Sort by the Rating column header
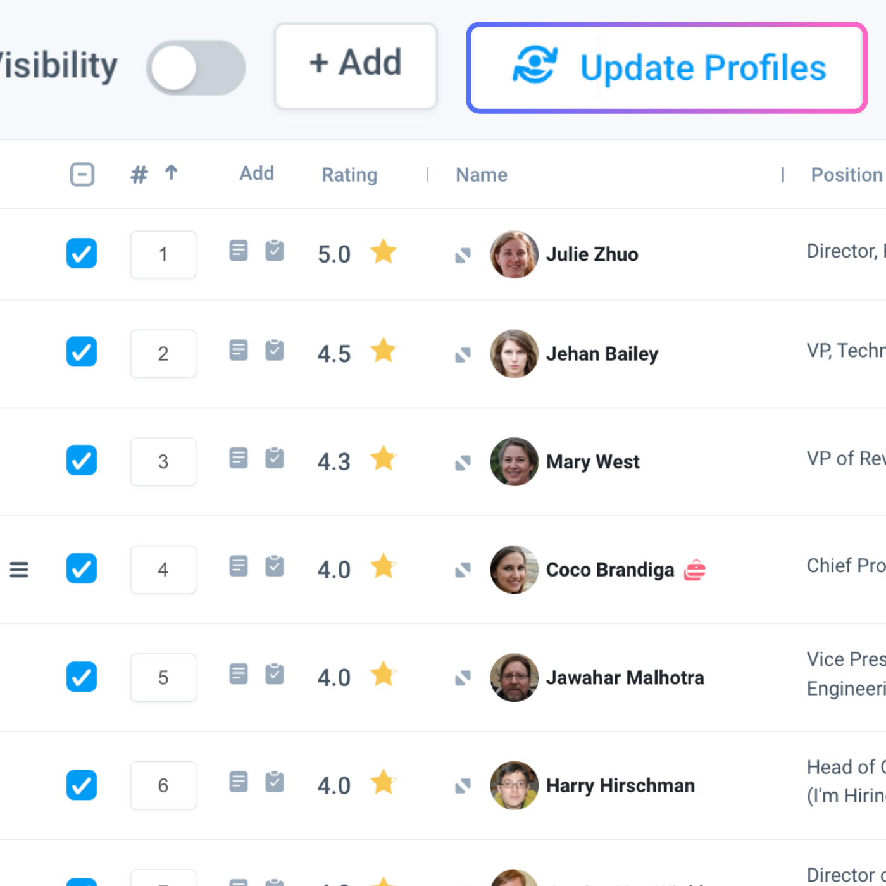This screenshot has width=886, height=886. pos(349,175)
